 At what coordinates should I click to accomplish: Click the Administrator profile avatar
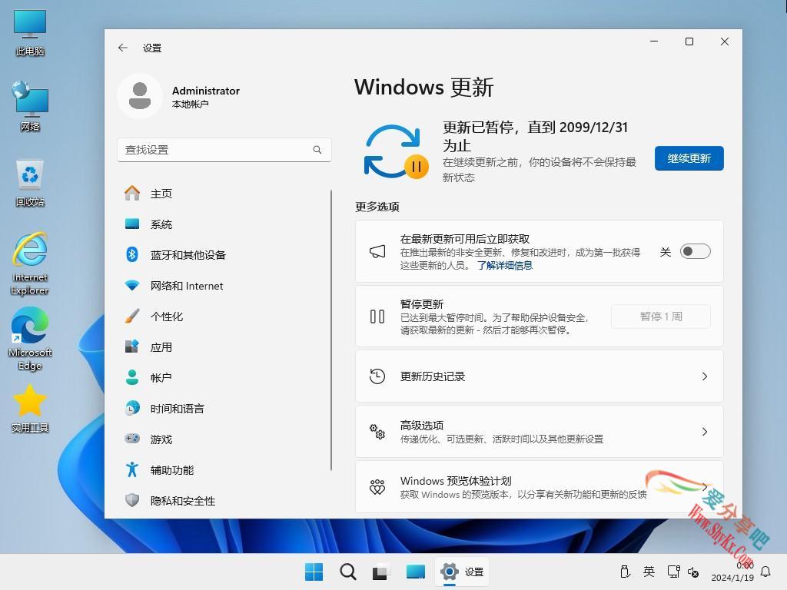click(140, 96)
